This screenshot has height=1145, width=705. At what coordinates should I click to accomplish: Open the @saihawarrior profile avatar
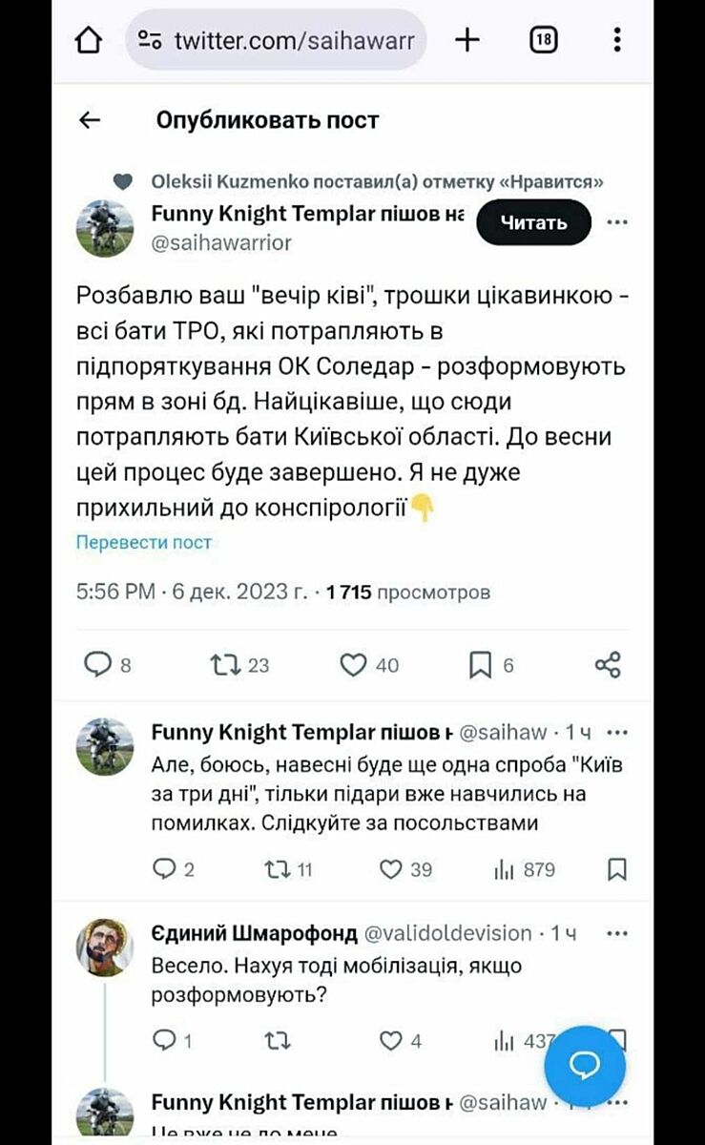tap(104, 229)
